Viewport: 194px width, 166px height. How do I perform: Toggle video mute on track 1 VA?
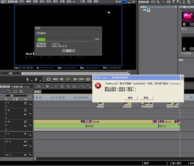tap(25, 122)
